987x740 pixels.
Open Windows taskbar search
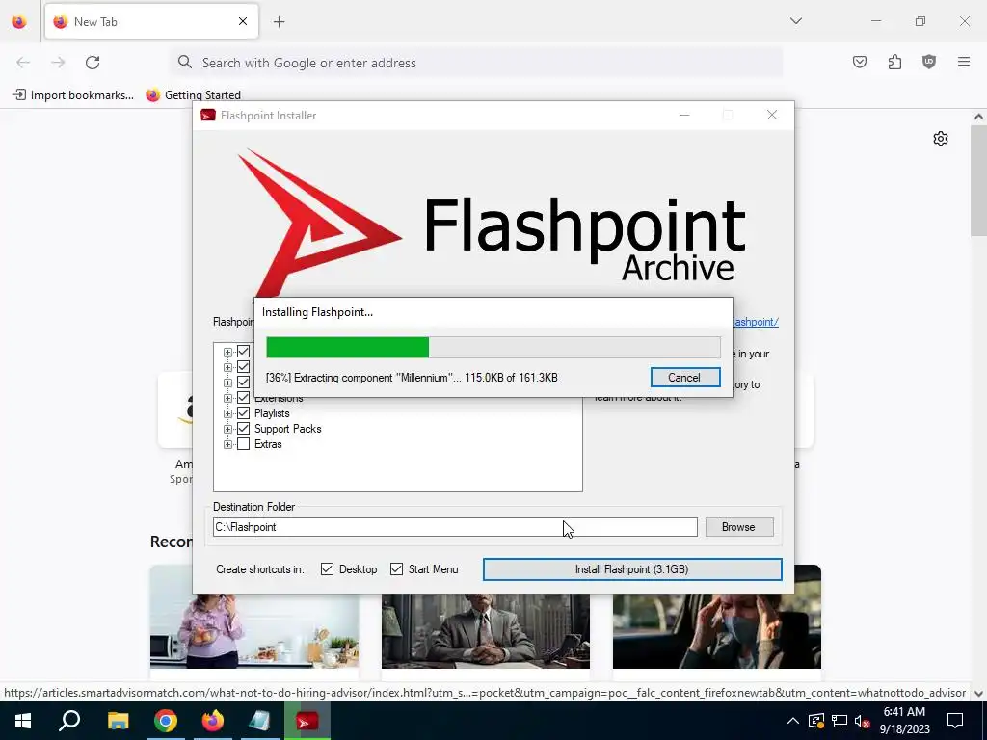69,721
